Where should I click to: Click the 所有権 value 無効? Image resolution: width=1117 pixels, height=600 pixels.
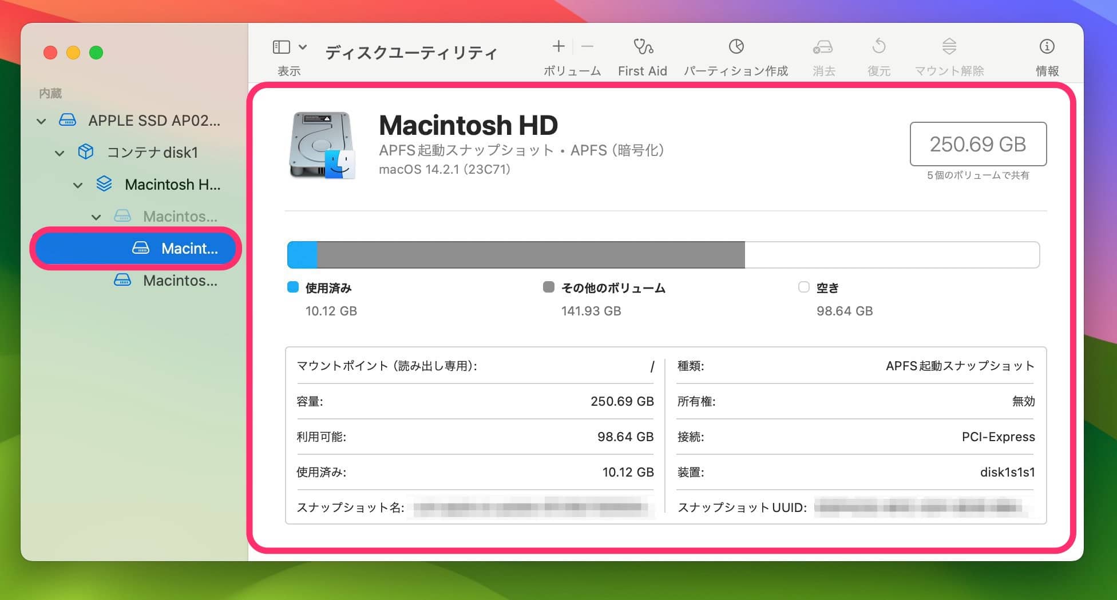(1024, 401)
